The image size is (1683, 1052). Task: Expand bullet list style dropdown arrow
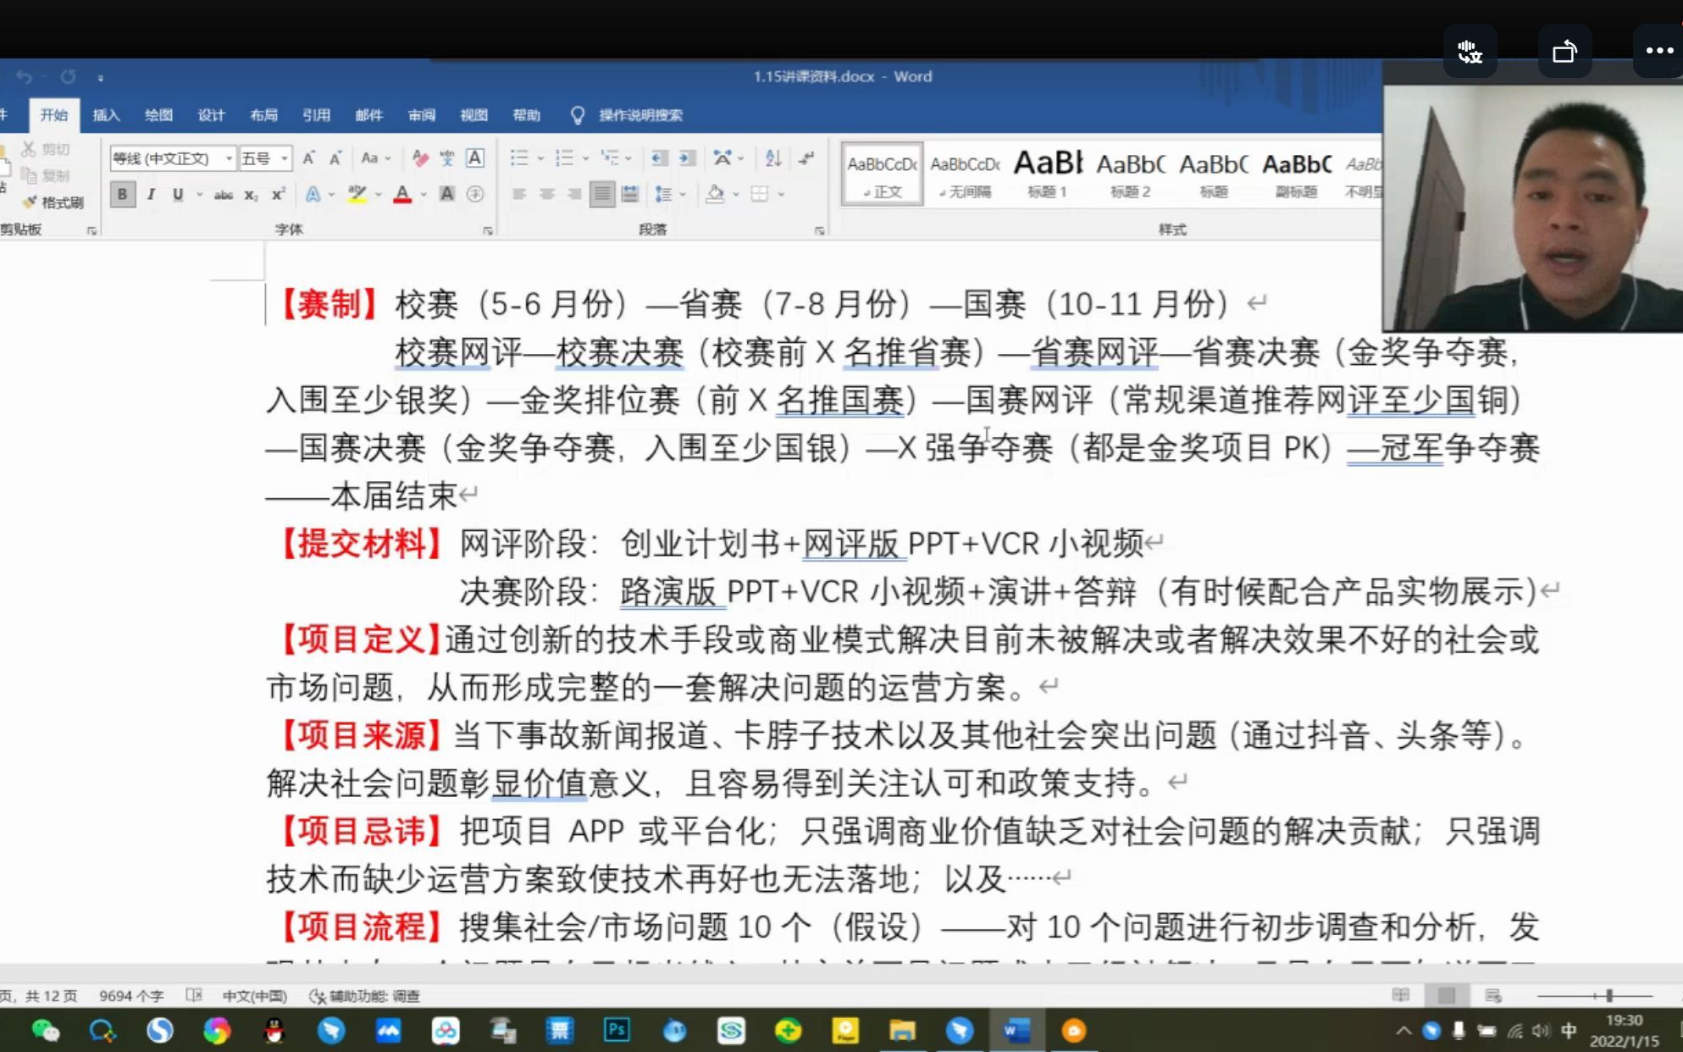540,158
